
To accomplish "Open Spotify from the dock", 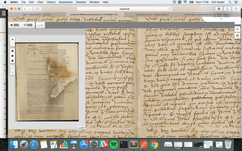I will tap(114, 144).
